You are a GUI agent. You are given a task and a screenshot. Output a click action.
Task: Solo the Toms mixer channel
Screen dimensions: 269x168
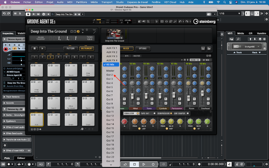(x=152, y=99)
